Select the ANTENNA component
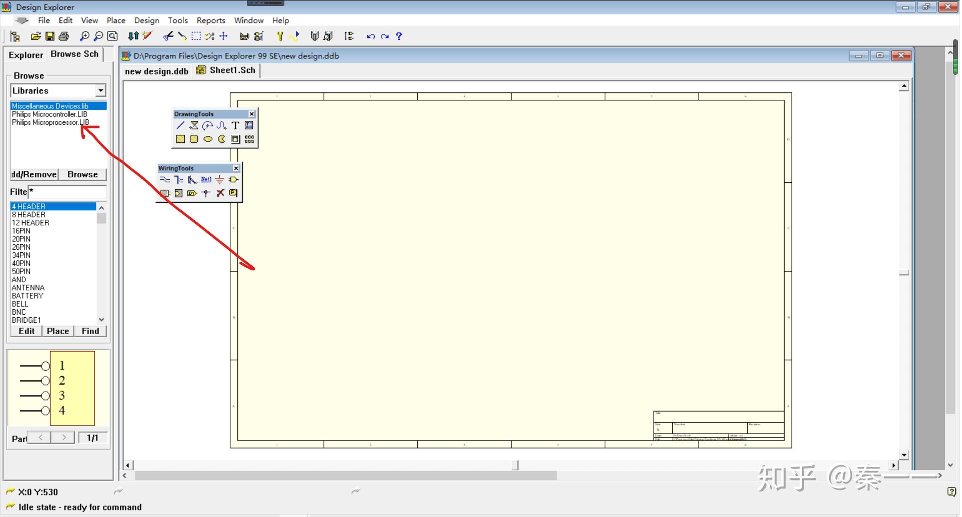 pyautogui.click(x=28, y=288)
